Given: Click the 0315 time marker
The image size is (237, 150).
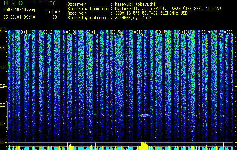Looking at the screenshot, I should pos(116,32).
